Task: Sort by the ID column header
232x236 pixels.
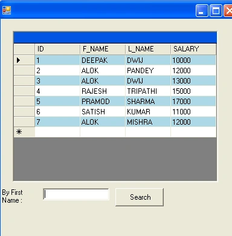Action: [x=57, y=49]
